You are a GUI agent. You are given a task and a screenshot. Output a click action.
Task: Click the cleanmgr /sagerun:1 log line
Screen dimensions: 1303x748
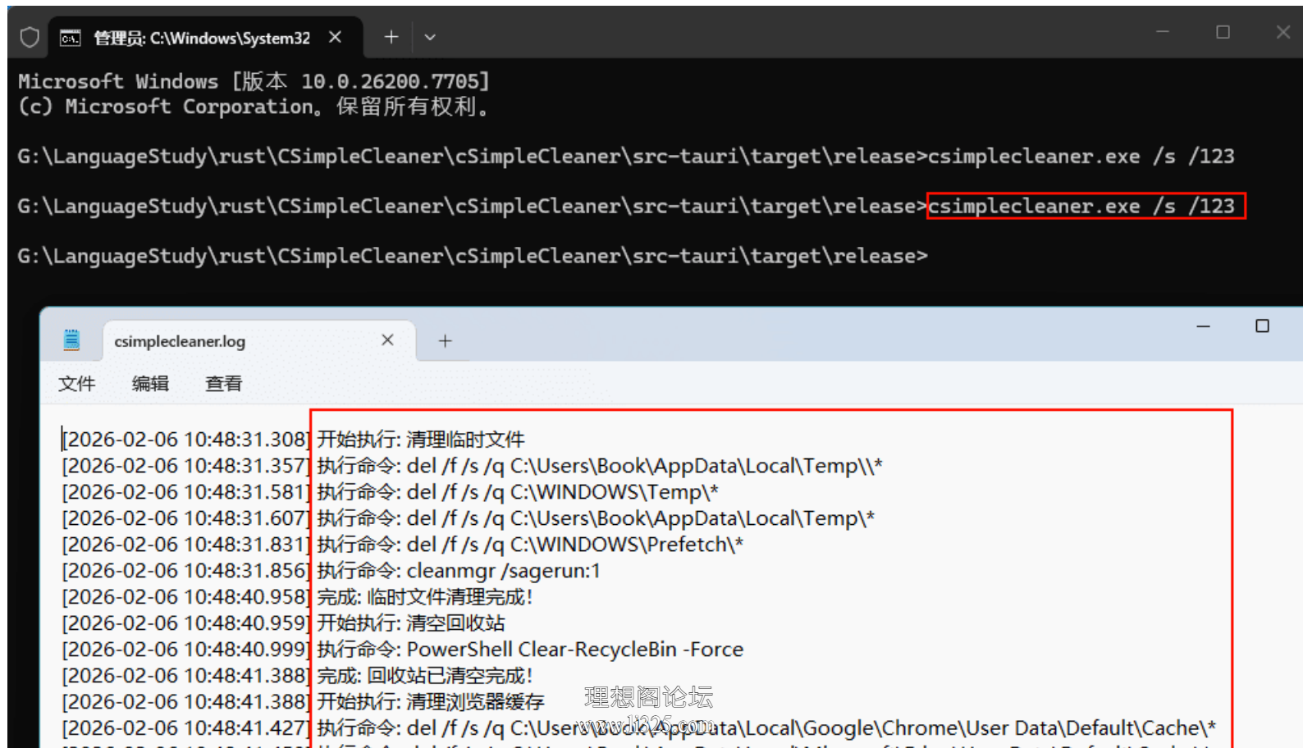coord(331,571)
